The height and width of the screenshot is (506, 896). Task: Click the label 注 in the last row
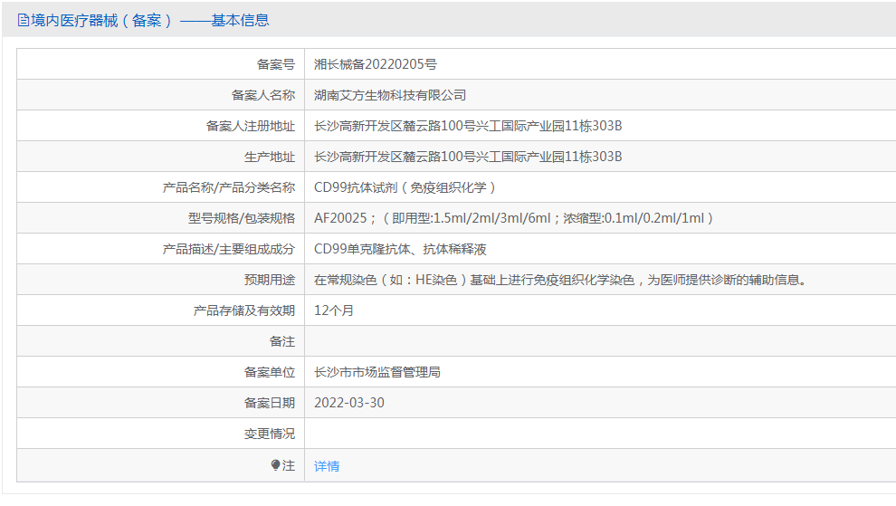(x=289, y=466)
